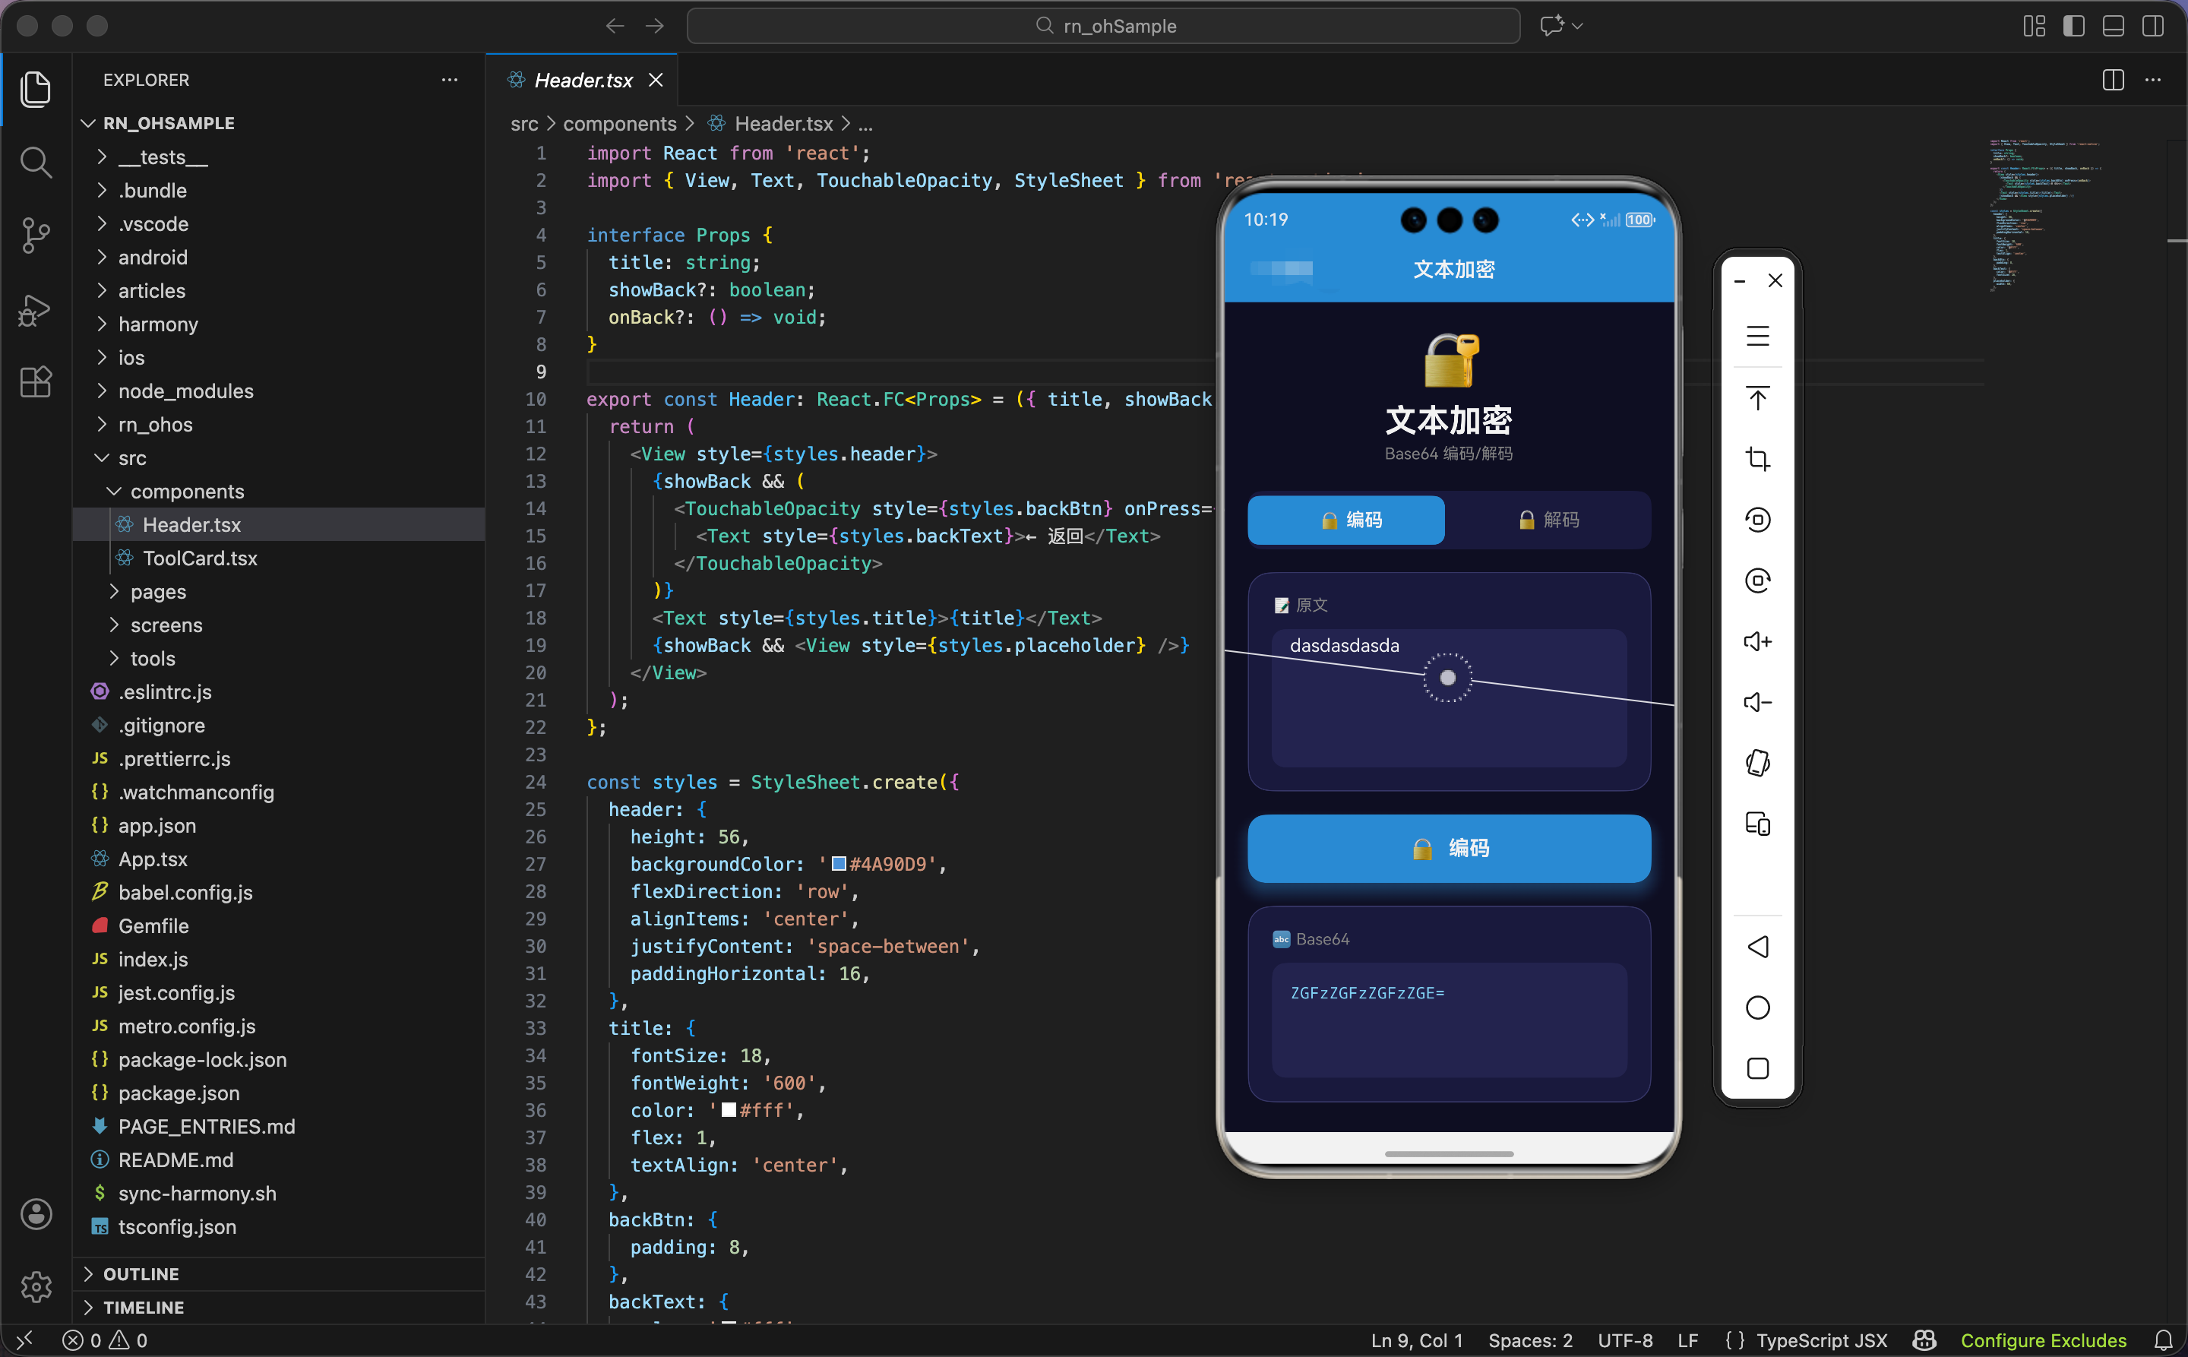2188x1357 pixels.
Task: Rotate the emulator device
Action: point(1757,763)
